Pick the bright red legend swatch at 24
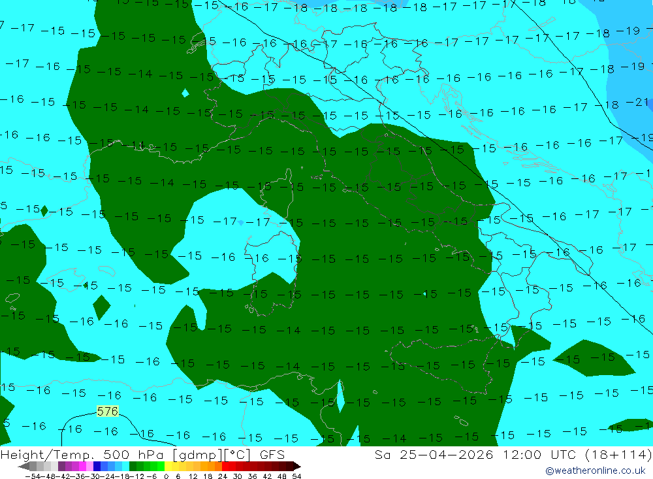653x479 pixels. click(225, 466)
